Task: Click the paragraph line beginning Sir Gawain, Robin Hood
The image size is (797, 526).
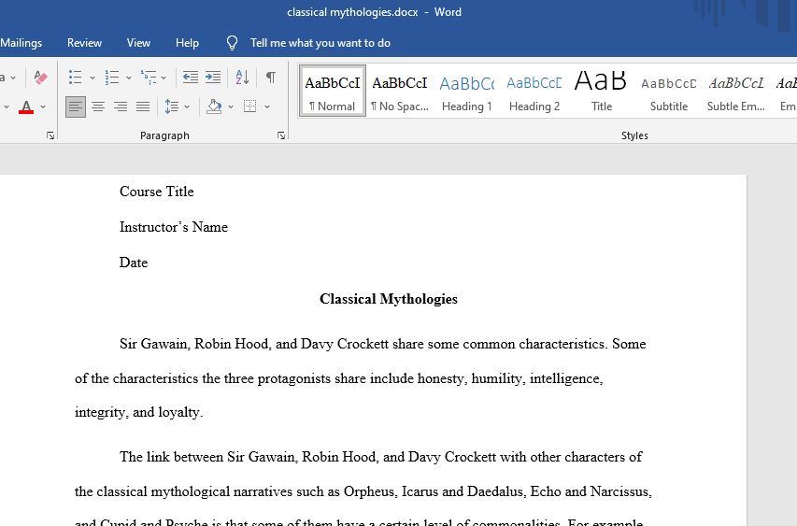Action: coord(383,344)
